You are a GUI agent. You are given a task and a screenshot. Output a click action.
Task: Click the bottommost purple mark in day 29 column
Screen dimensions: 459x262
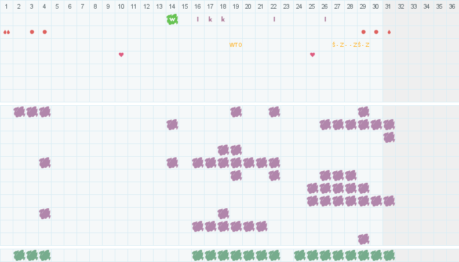363,239
